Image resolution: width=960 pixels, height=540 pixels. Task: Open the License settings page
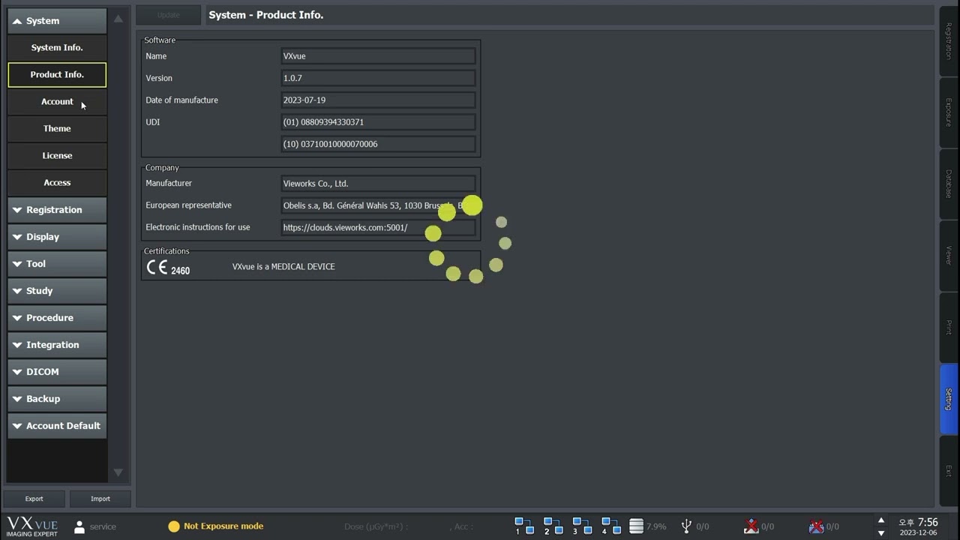[x=57, y=156]
